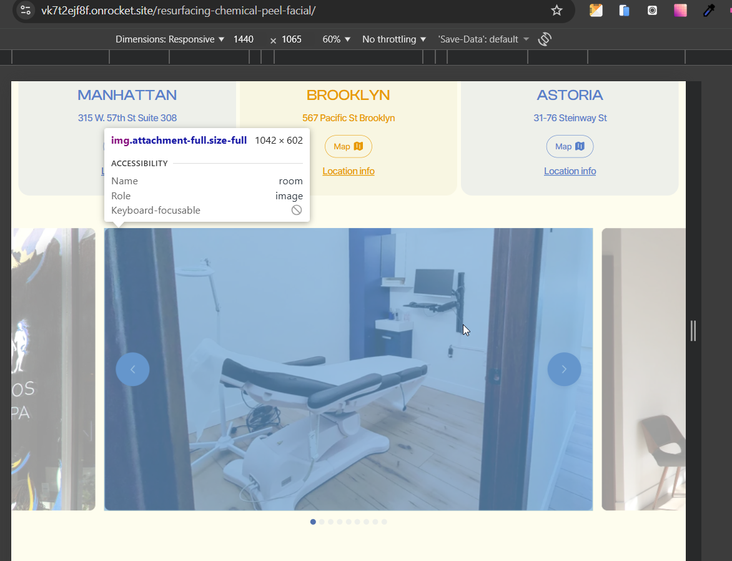Open the yellow notepad extension icon
The width and height of the screenshot is (732, 561).
[x=596, y=10]
